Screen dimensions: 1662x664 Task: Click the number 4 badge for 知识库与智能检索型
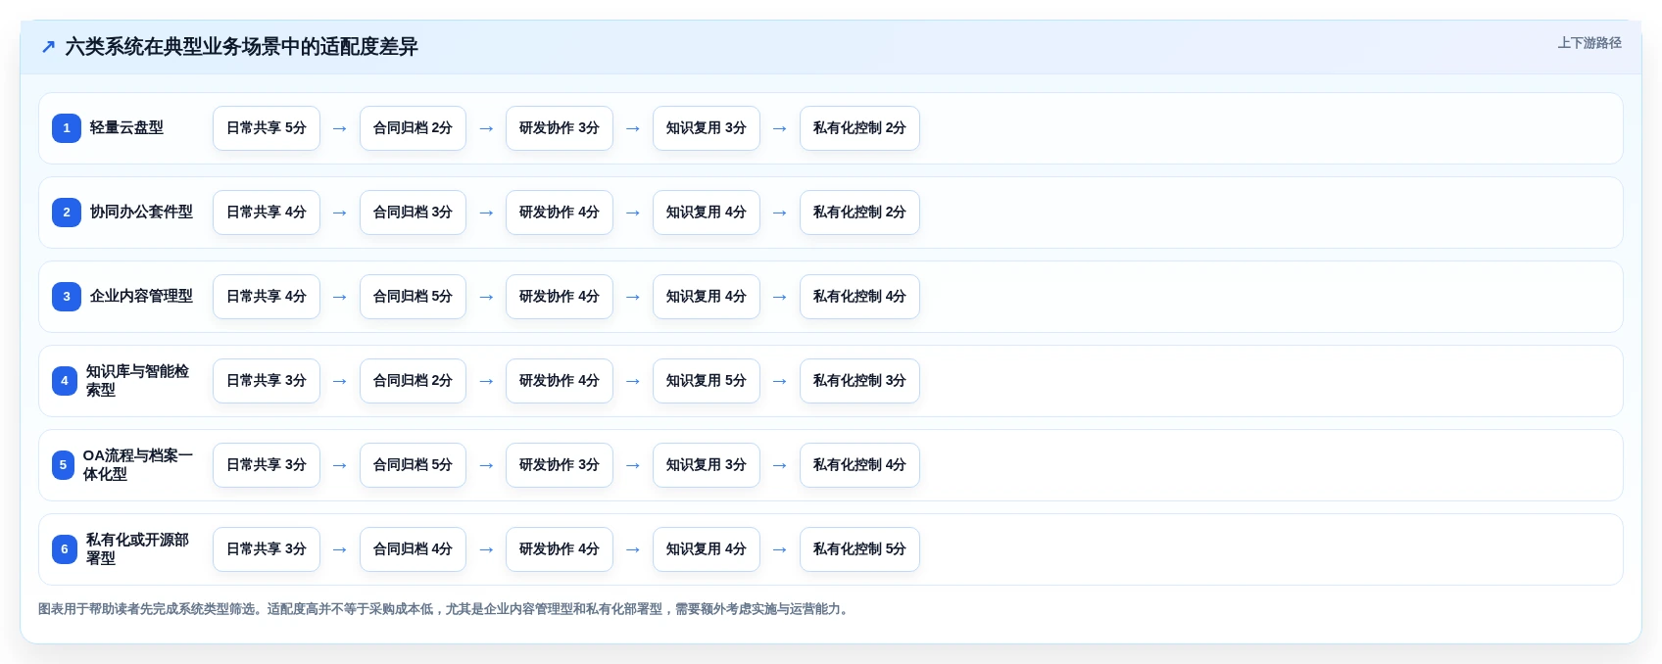coord(65,381)
